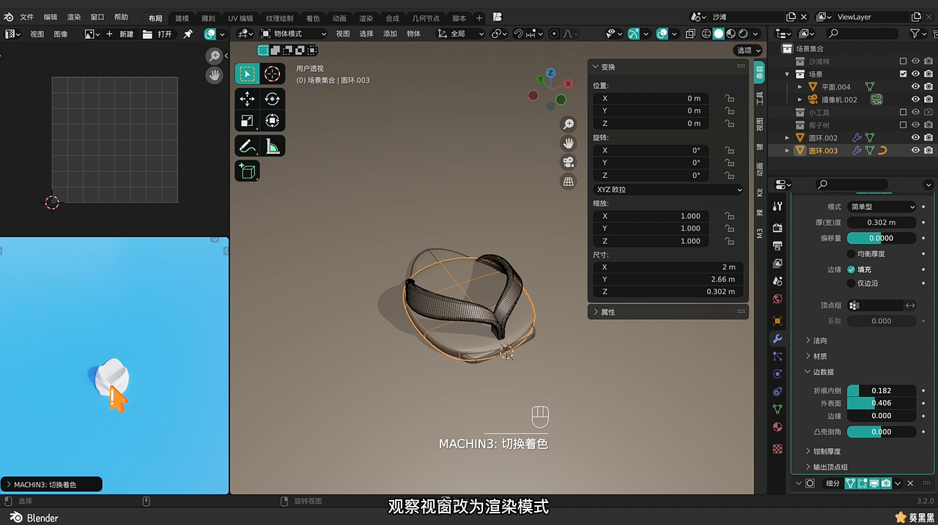
Task: Switch viewport perspective/orthographic grid icon
Action: pyautogui.click(x=568, y=181)
